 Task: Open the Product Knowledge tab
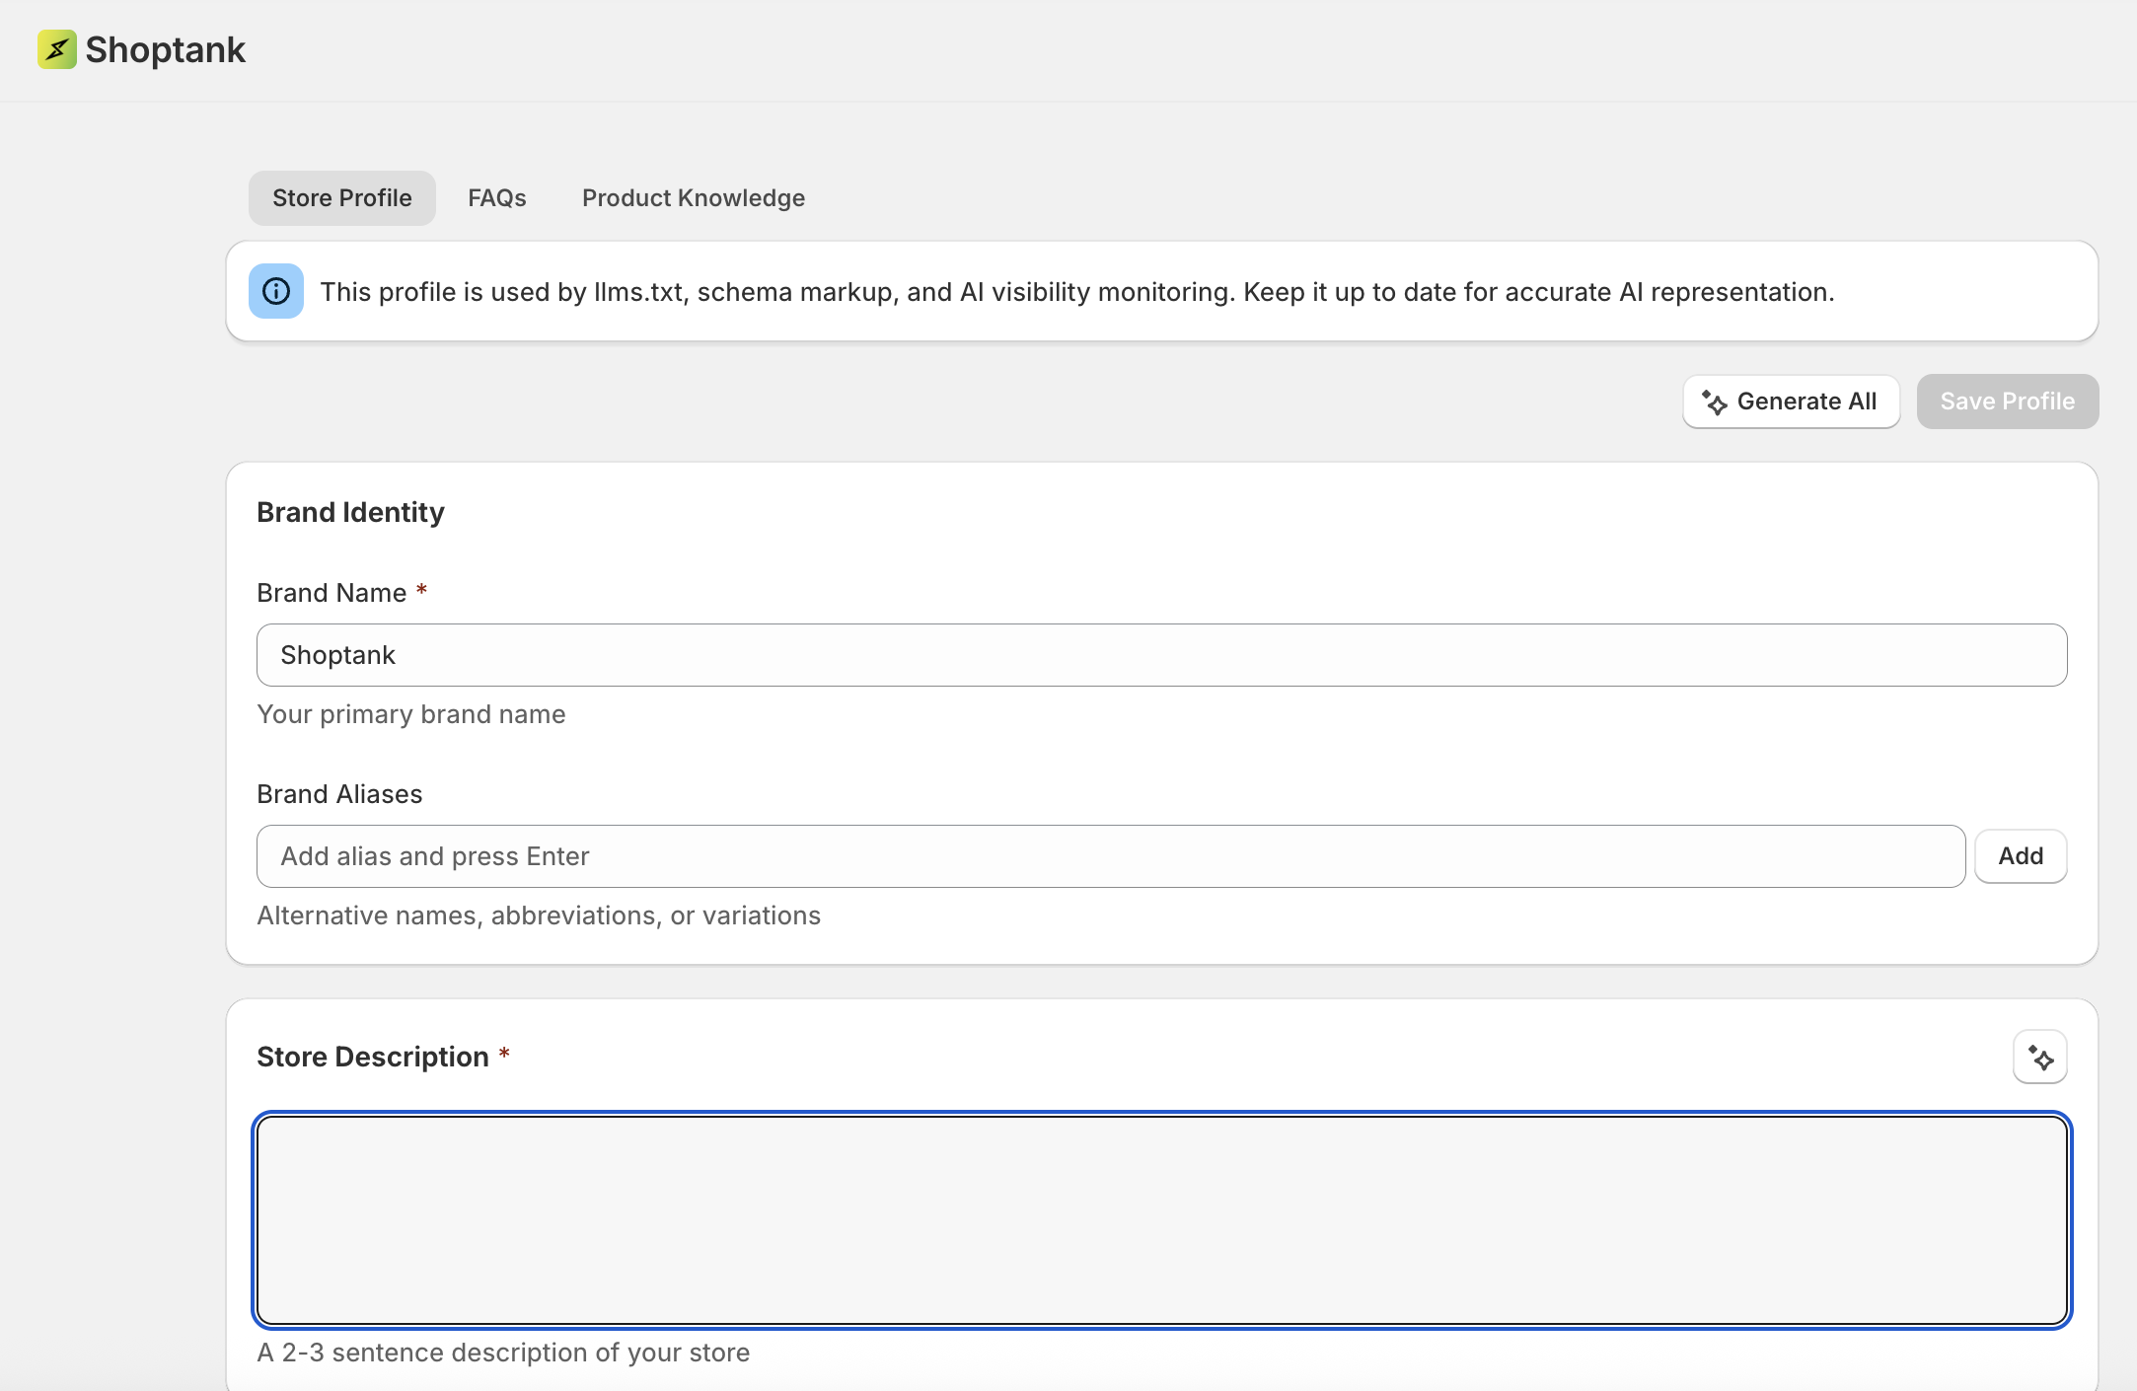click(693, 198)
